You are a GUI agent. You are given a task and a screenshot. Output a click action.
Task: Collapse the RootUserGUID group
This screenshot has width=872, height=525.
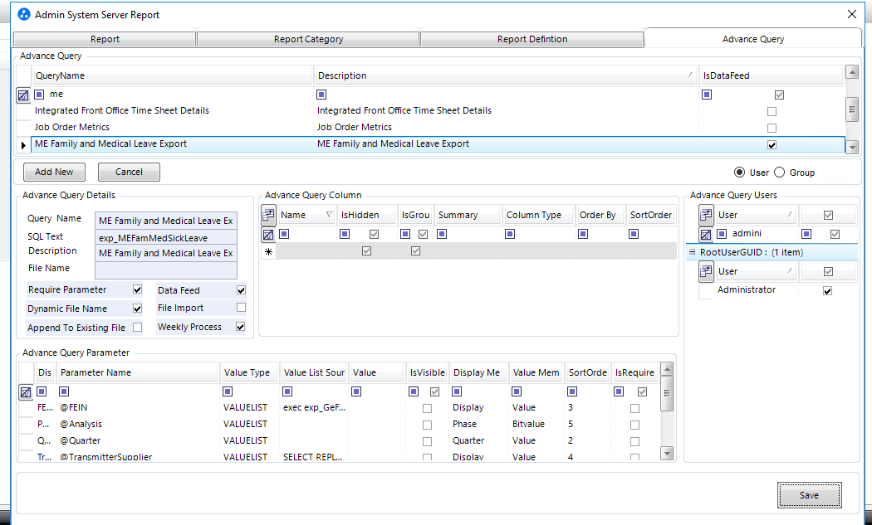tap(692, 252)
